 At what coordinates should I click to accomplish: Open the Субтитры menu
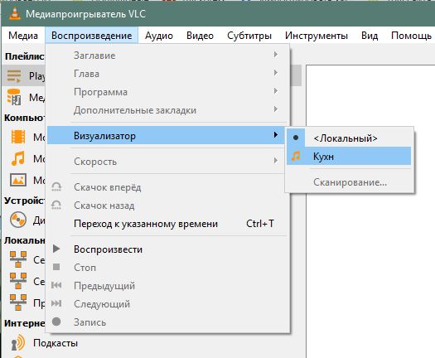click(x=249, y=36)
